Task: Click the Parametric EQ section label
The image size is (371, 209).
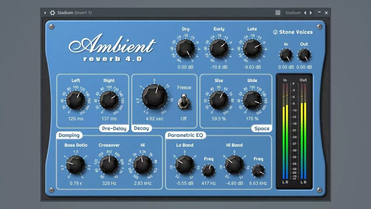Action: 185,135
